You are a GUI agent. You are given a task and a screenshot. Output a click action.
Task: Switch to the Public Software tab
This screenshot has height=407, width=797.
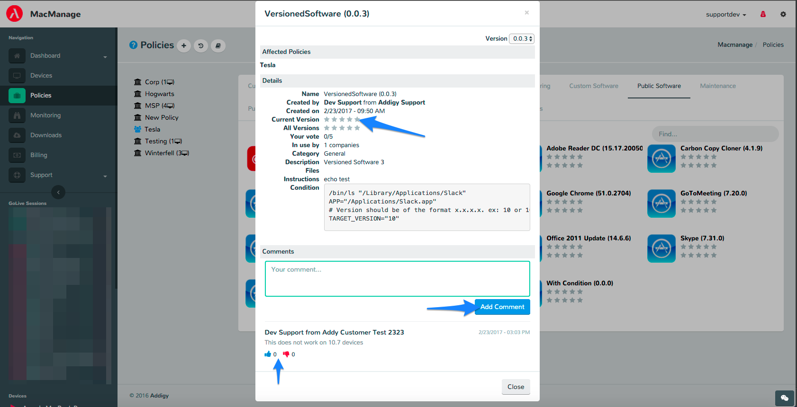659,86
